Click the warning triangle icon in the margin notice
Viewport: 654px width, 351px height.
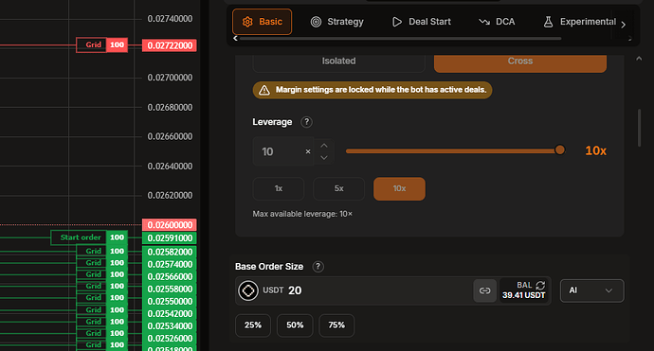264,90
